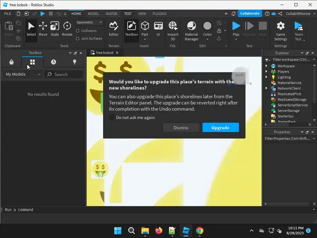Open Toolbox Inventory grid tab
The height and width of the screenshot is (238, 317).
tap(33, 62)
